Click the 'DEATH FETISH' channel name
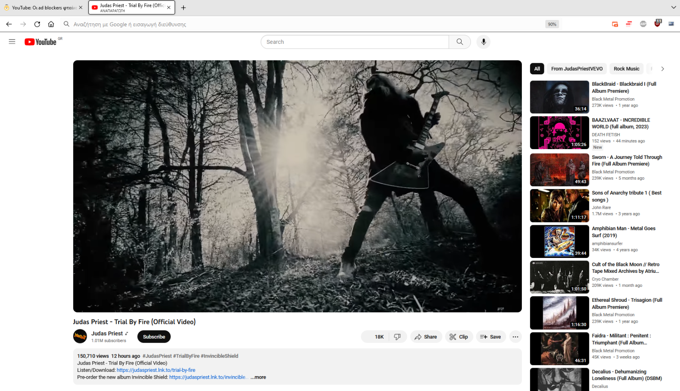The image size is (680, 391). click(606, 135)
